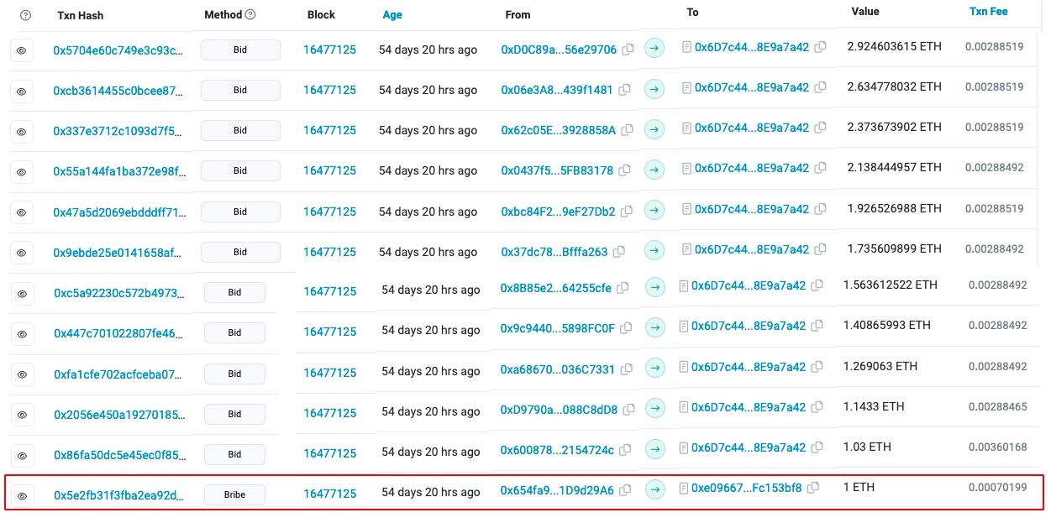Show preview for transaction 0x9ebde25e0141658af

[x=22, y=253]
